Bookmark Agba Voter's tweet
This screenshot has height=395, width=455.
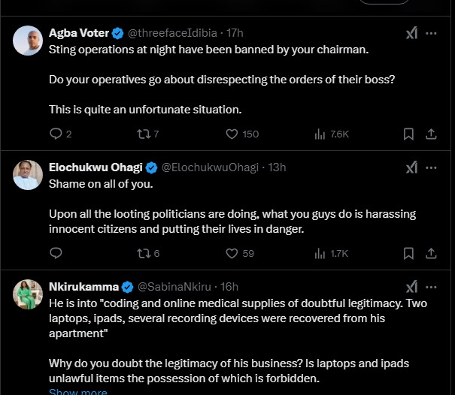[408, 134]
